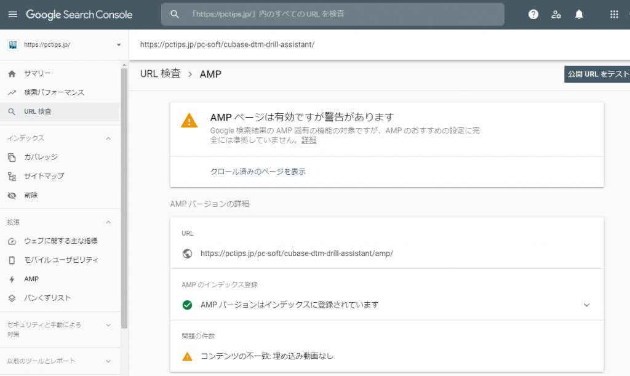Click the pctips.jp property favicon
630x376 pixels.
pos(13,44)
